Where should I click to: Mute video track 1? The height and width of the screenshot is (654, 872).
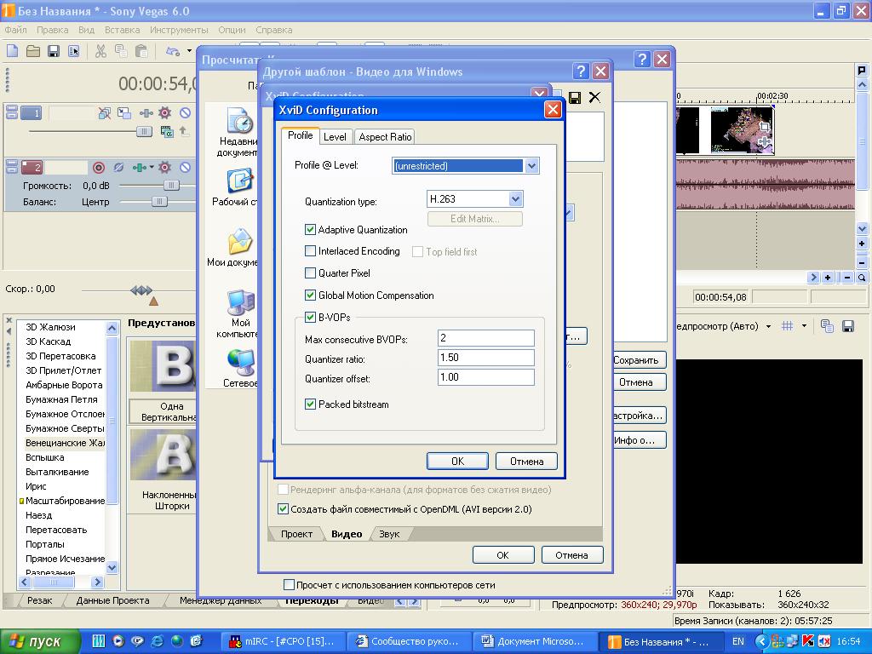point(185,113)
